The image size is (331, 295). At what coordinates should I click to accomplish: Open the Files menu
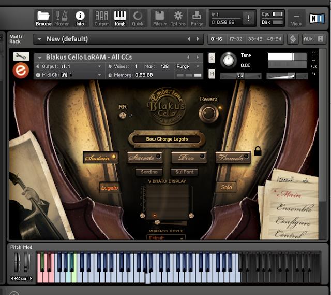160,18
